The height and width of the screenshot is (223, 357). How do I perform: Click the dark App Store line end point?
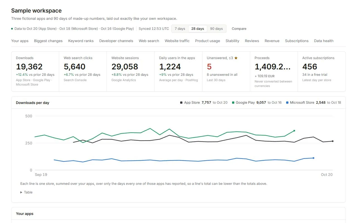(x=333, y=141)
